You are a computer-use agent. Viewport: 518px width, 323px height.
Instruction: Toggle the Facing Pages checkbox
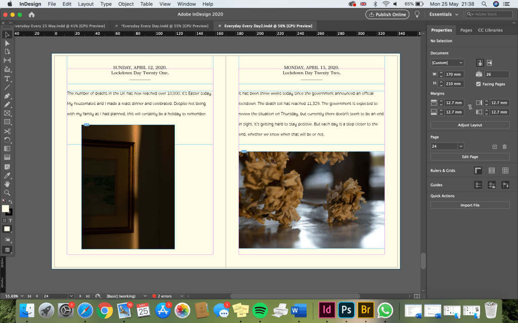479,84
